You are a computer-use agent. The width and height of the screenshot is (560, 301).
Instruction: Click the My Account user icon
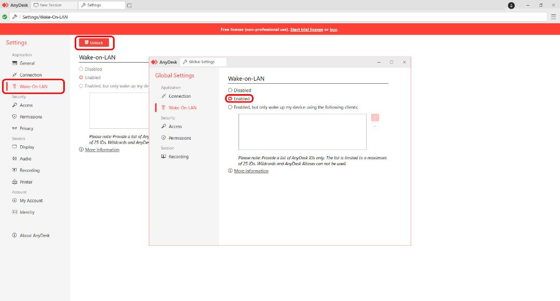pos(15,201)
